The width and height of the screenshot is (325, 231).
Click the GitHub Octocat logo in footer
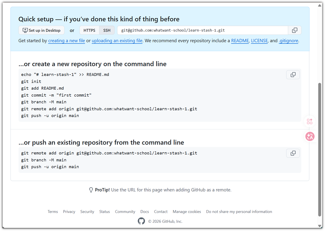(141, 221)
